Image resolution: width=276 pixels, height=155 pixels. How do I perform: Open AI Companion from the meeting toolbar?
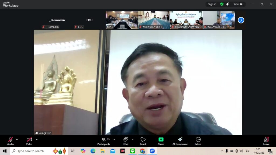pos(180,141)
